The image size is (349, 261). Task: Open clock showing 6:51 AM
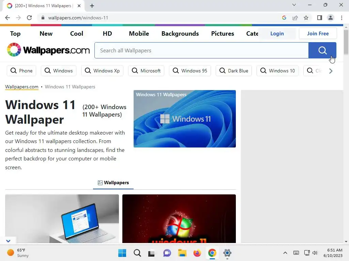(x=333, y=253)
